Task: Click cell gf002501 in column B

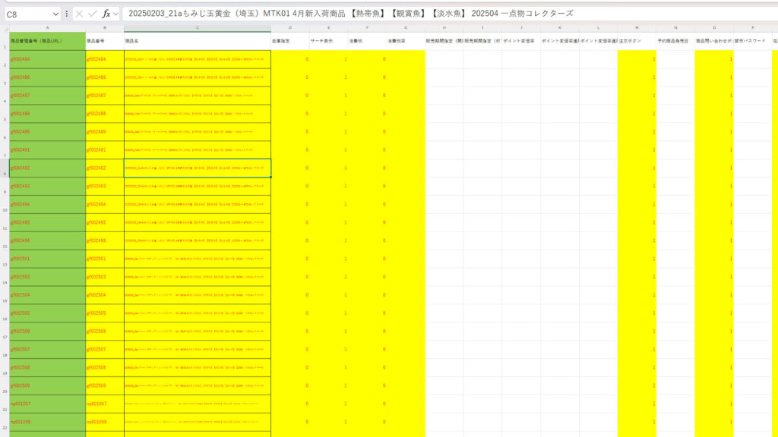Action: tap(105, 259)
